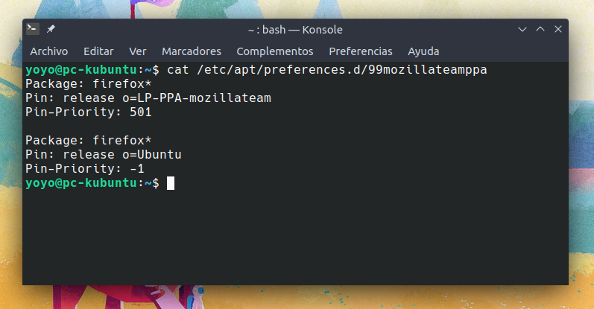
Task: Open the Ayuda menu
Action: point(423,51)
